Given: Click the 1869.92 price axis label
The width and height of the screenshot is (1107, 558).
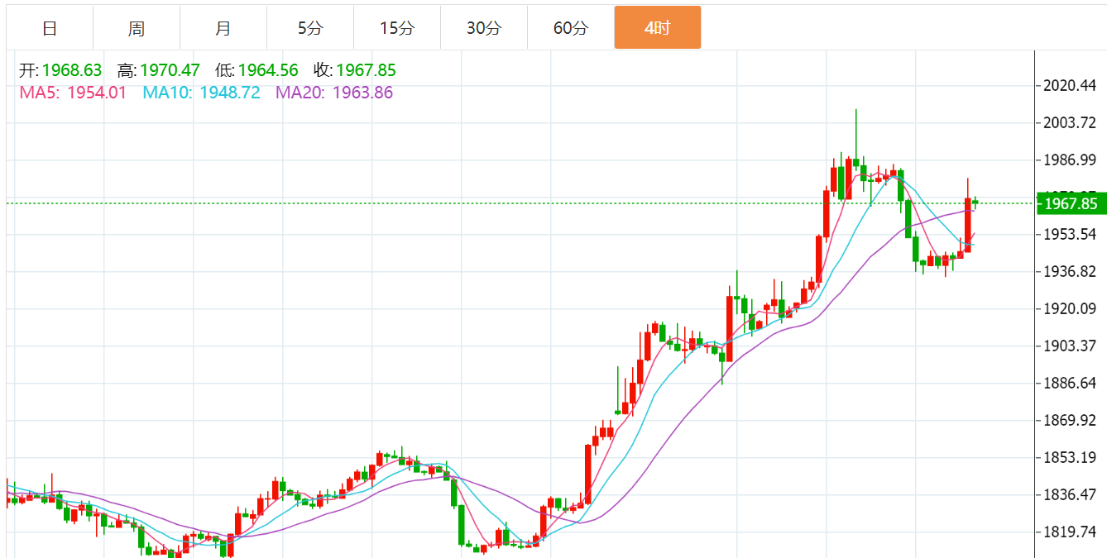Looking at the screenshot, I should tap(1071, 421).
